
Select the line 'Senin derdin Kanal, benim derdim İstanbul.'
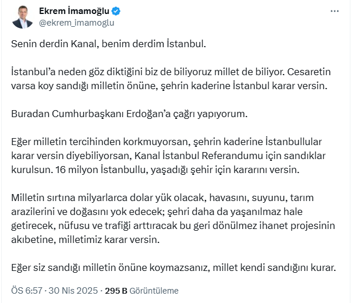[x=108, y=44]
